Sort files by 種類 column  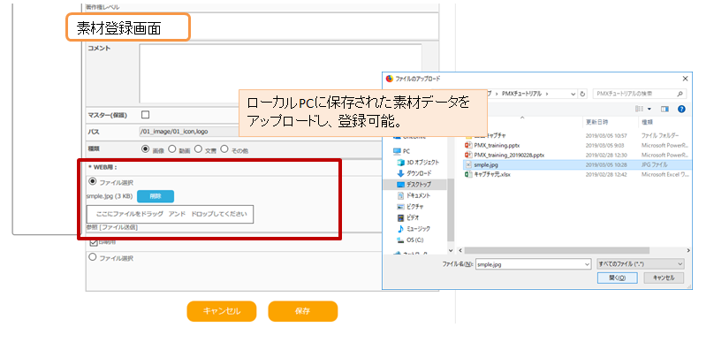648,123
